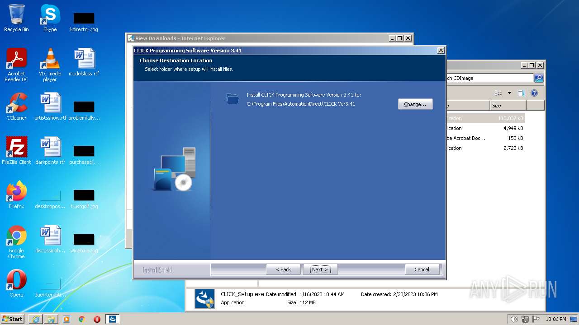Open the problemfully file icon

[84, 111]
